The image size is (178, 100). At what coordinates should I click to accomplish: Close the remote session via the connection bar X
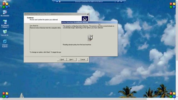(x=121, y=2)
